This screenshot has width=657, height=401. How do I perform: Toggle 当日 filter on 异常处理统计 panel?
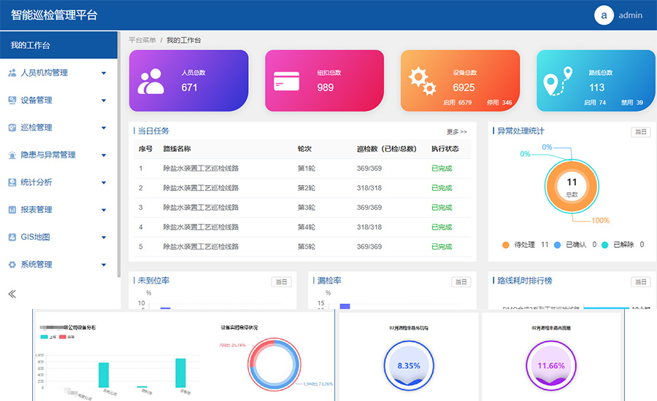click(x=641, y=132)
